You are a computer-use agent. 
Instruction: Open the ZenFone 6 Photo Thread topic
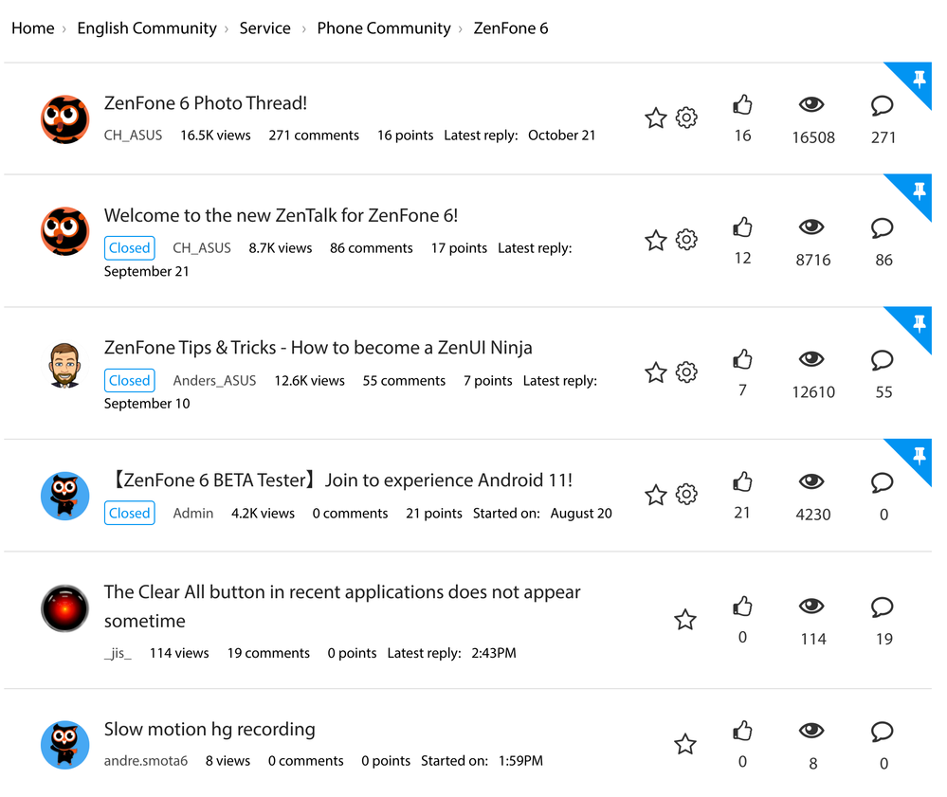205,103
